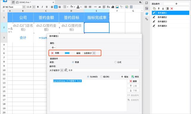Image resolution: width=191 pixels, height=114 pixels.
Task: Choose the 或(OR) radio option
Action: pos(101,77)
